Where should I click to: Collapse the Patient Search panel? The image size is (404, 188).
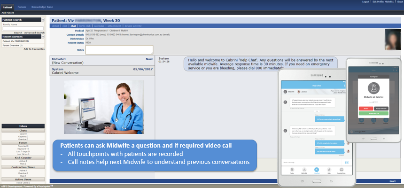coord(43,20)
